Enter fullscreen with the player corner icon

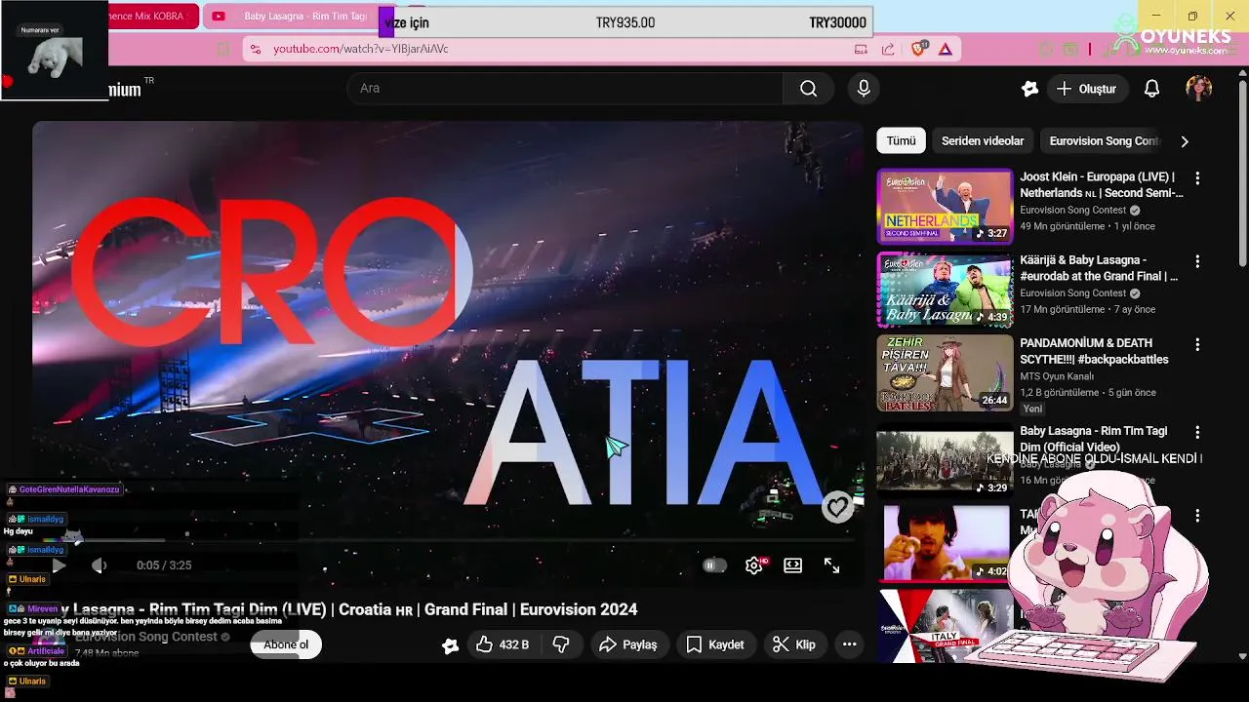832,565
